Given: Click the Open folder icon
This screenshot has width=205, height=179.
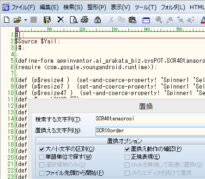Looking at the screenshot, I should pos(18,20).
